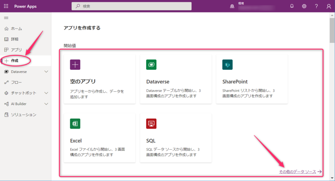Click the チャットボット bot icon
This screenshot has width=335, height=181.
tap(7, 93)
